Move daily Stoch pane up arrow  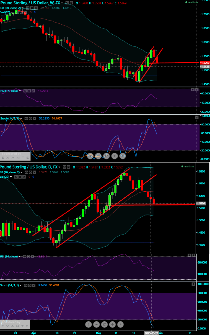193,284
